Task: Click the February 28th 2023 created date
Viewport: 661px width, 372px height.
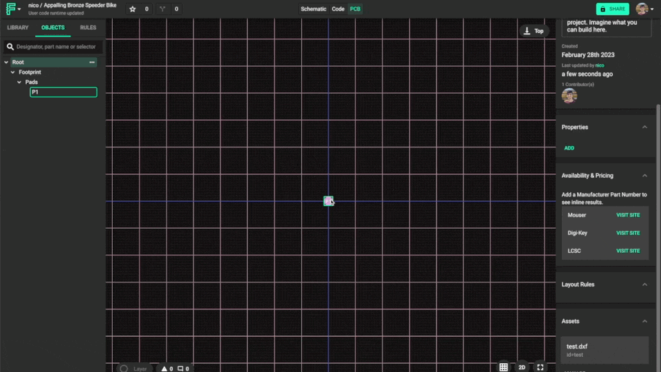Action: coord(587,55)
